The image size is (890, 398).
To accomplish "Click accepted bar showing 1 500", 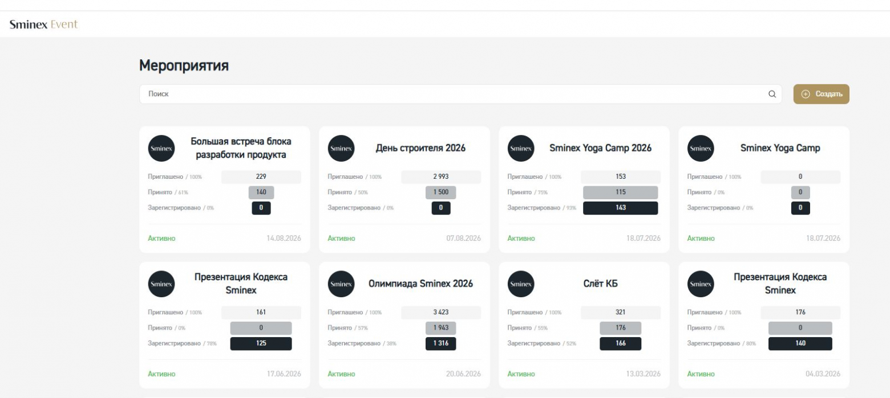I will click(441, 192).
